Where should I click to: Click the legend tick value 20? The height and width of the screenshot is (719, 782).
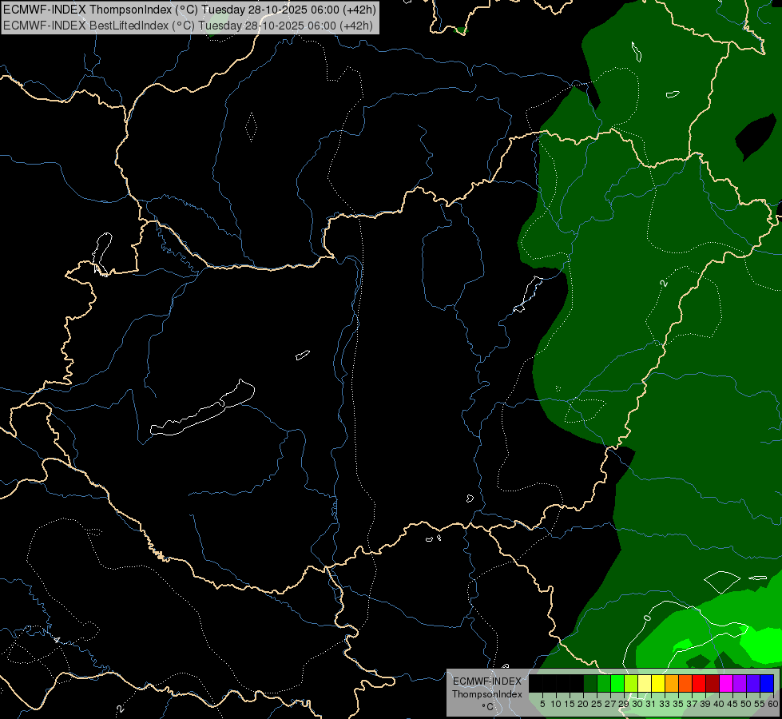[x=583, y=704]
